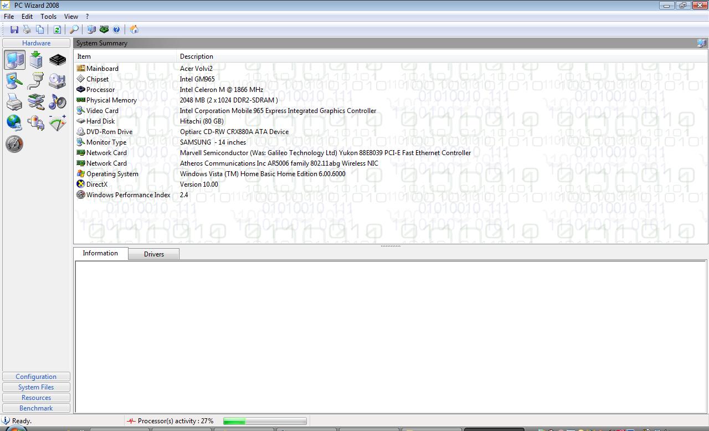Select the Power battery and plug icon
The height and width of the screenshot is (431, 709).
point(36,122)
